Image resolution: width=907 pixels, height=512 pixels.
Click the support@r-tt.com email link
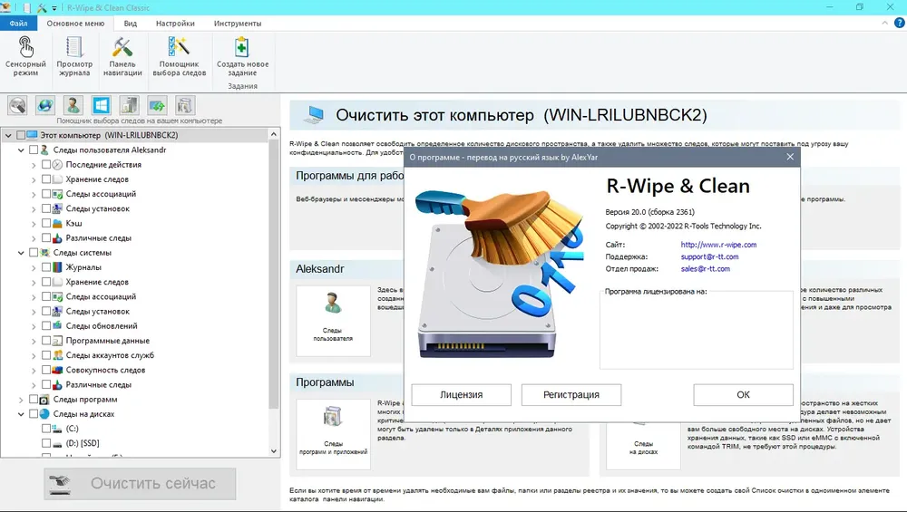tap(710, 256)
